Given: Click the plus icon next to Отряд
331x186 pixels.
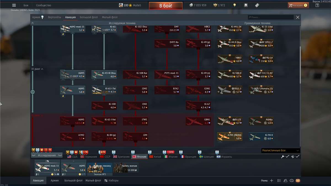Looking at the screenshot, I should (272, 180).
